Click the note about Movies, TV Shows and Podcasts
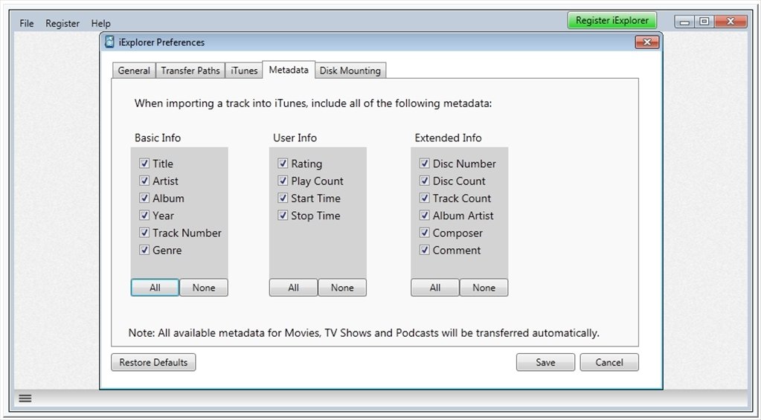The image size is (761, 420). click(x=364, y=333)
